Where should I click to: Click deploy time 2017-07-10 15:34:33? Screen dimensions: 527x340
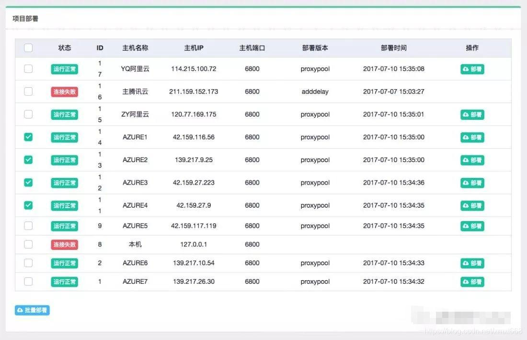tap(393, 263)
